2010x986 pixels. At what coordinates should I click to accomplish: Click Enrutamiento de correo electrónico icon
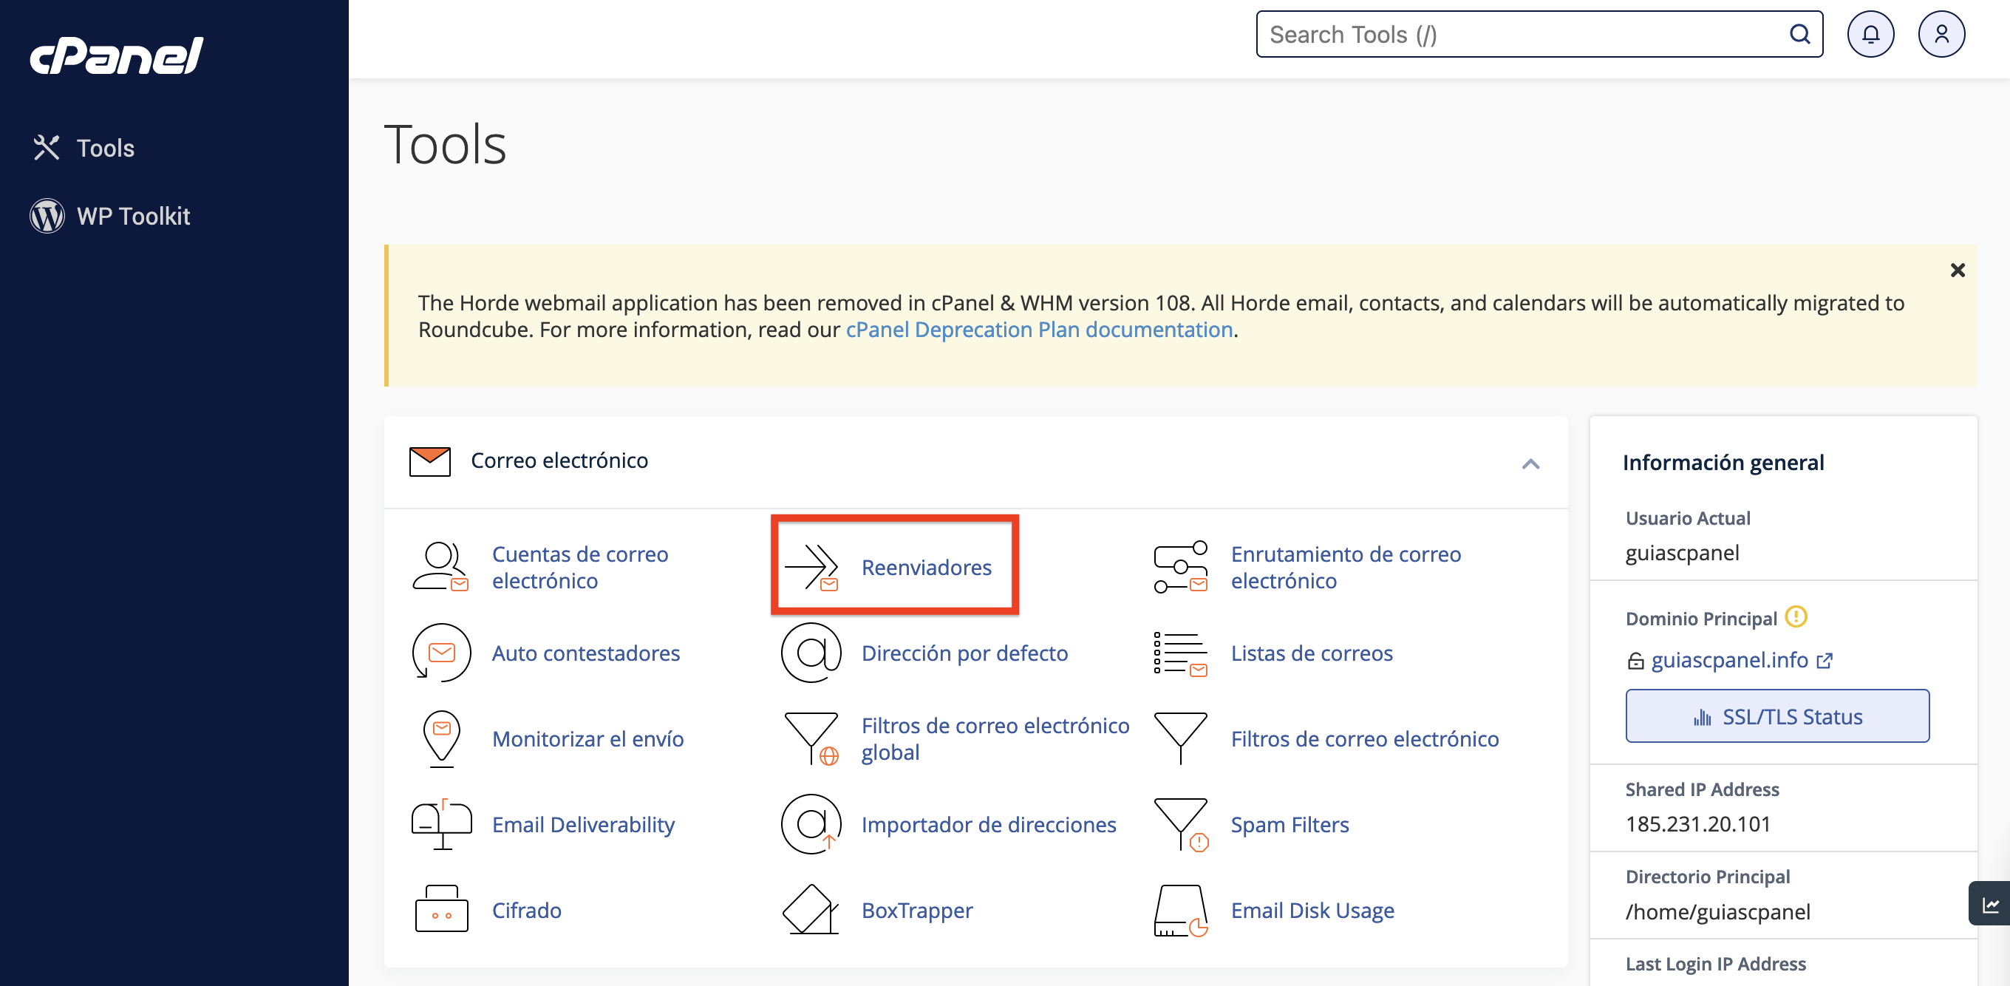click(x=1181, y=567)
